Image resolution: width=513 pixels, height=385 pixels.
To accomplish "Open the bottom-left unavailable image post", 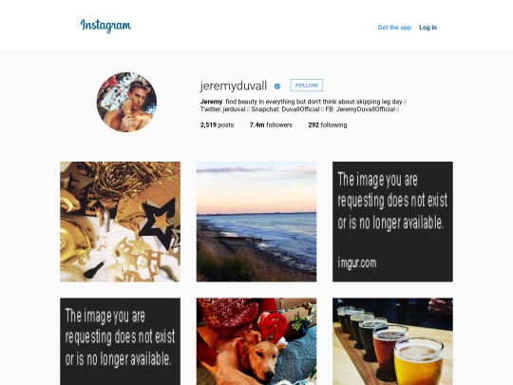I will click(120, 341).
